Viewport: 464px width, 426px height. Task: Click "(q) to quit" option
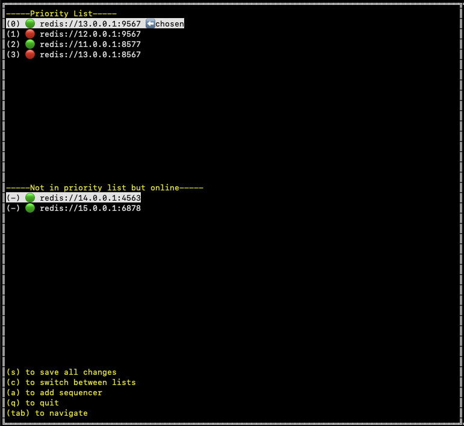[32, 403]
